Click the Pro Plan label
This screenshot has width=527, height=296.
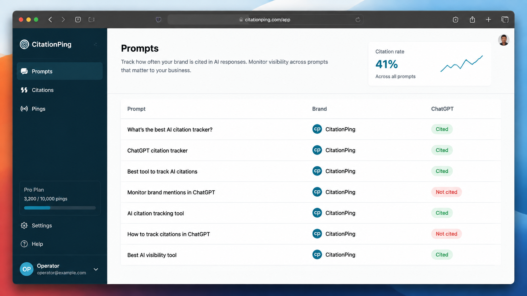(x=34, y=190)
